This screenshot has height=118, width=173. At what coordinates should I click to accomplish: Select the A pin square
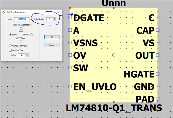[x=70, y=30]
